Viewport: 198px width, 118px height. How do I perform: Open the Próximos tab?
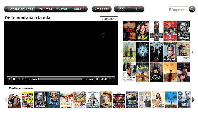point(45,9)
